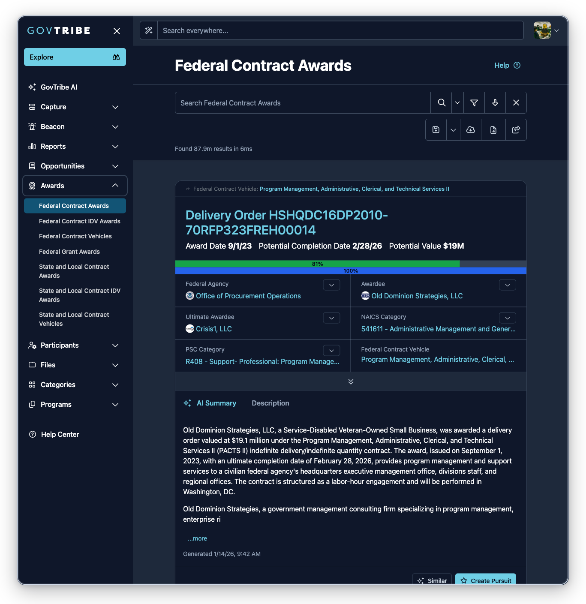This screenshot has height=604, width=586.
Task: Click the Help Center question icon
Action: 32,434
